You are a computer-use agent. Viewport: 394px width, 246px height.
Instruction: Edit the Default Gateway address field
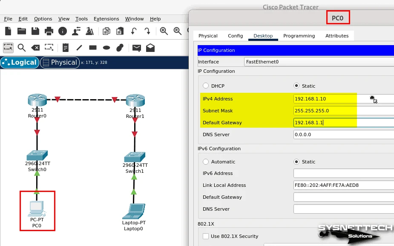click(324, 123)
